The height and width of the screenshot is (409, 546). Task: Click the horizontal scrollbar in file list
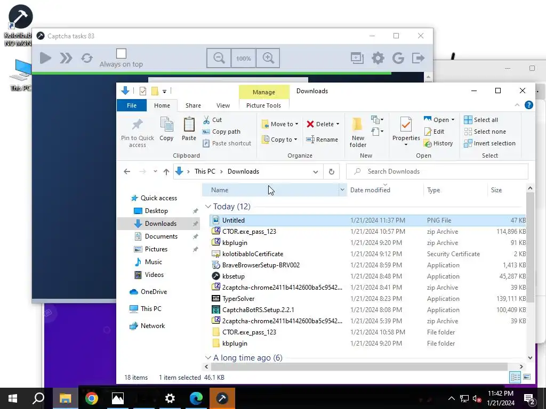pyautogui.click(x=359, y=366)
